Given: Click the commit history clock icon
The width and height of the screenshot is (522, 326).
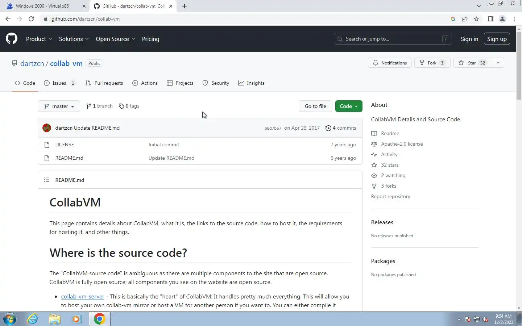Looking at the screenshot, I should (328, 128).
